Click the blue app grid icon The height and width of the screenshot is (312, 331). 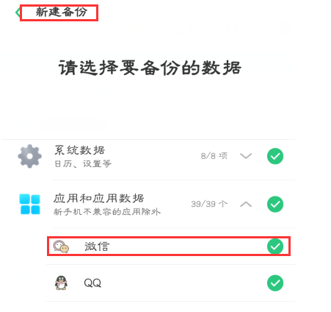coord(30,204)
